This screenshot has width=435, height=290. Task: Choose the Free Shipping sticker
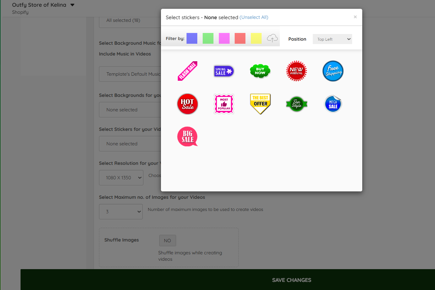(333, 71)
